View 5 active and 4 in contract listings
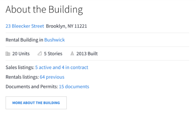 [62, 68]
